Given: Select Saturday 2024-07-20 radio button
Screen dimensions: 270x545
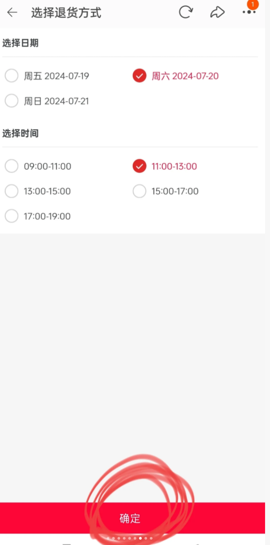Looking at the screenshot, I should click(x=139, y=76).
